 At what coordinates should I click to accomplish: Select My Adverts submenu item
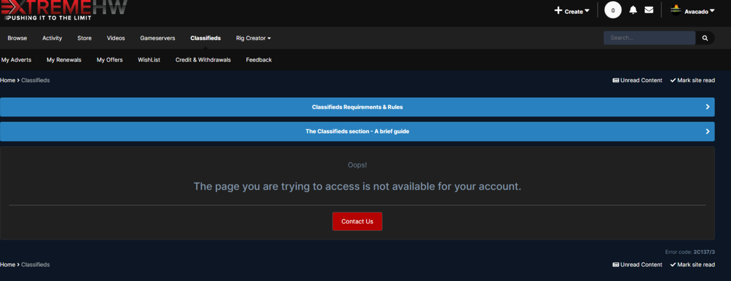(x=16, y=60)
